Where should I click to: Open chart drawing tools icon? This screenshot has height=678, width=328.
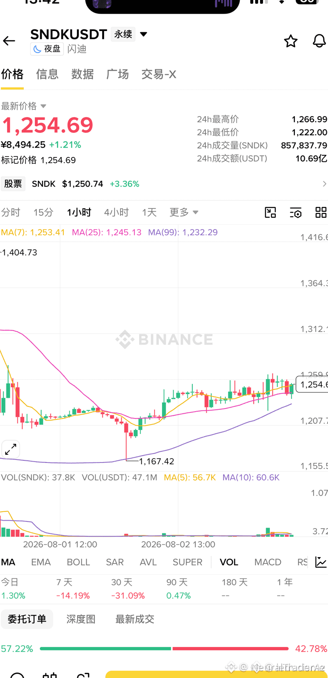click(270, 212)
